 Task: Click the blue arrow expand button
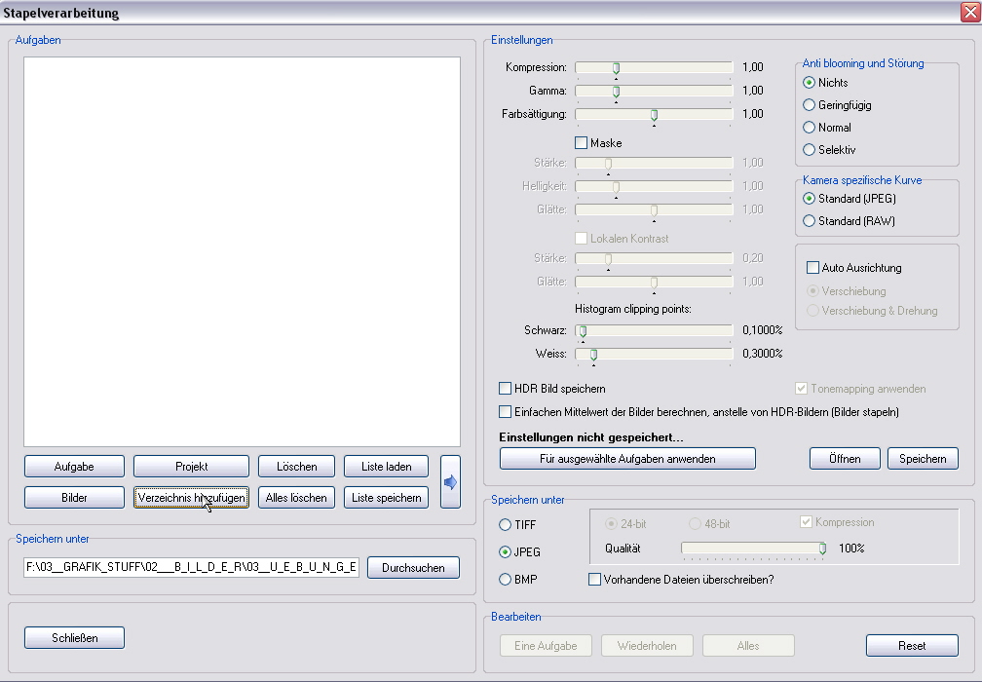tap(450, 481)
